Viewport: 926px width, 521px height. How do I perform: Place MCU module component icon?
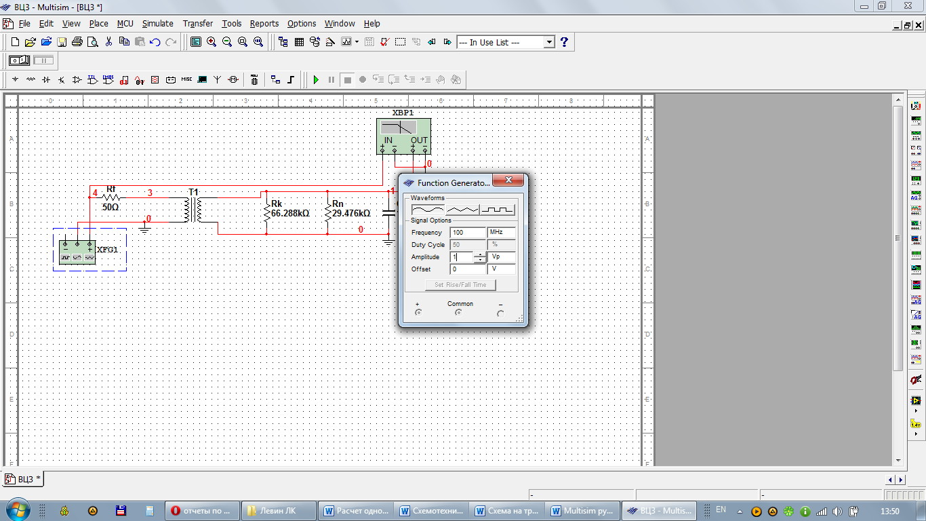click(254, 79)
